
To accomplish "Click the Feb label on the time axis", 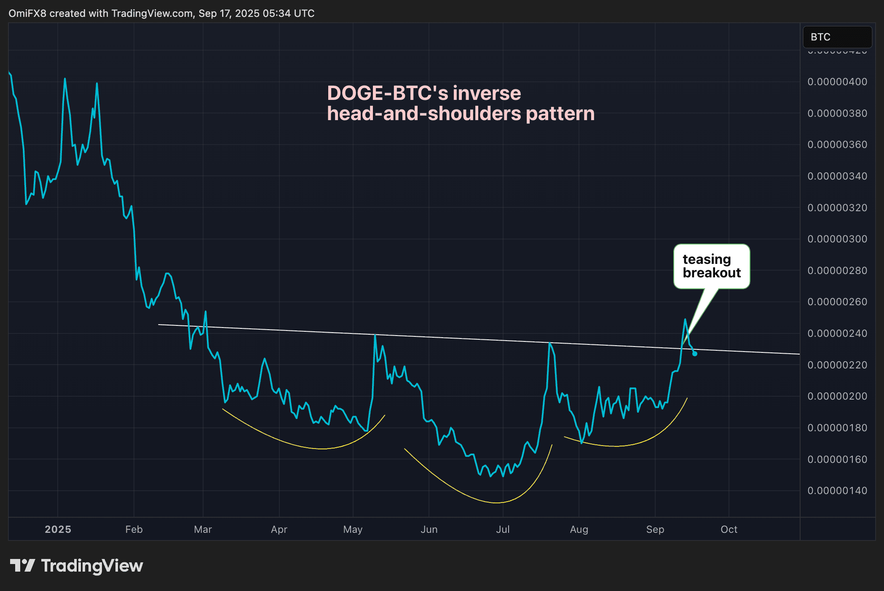I will tap(134, 529).
